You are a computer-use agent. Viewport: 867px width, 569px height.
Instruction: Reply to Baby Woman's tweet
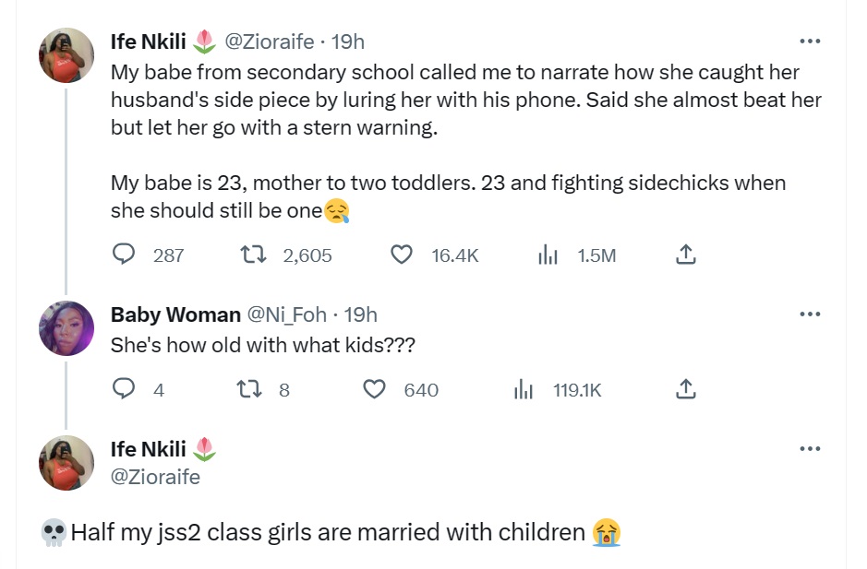pyautogui.click(x=124, y=390)
